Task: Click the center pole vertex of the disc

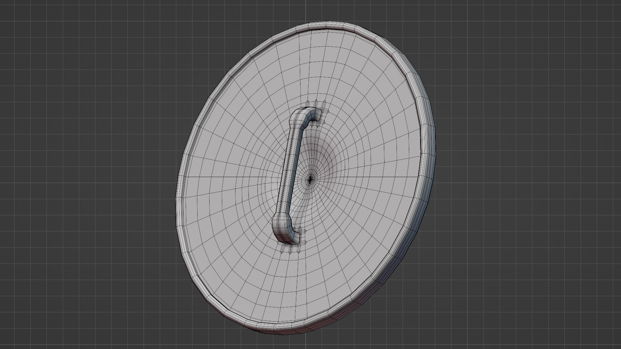Action: tap(310, 180)
